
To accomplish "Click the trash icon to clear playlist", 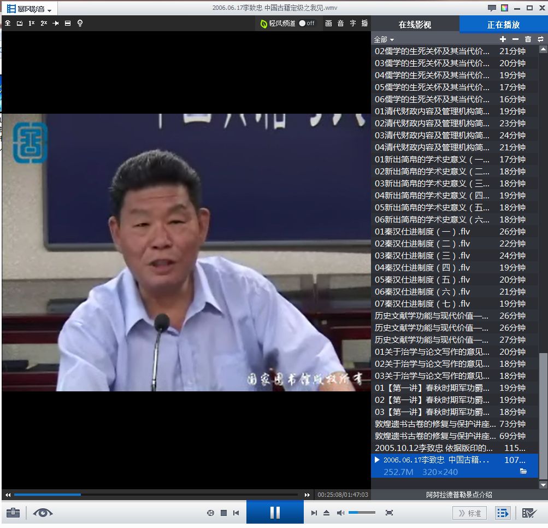I will pyautogui.click(x=528, y=39).
